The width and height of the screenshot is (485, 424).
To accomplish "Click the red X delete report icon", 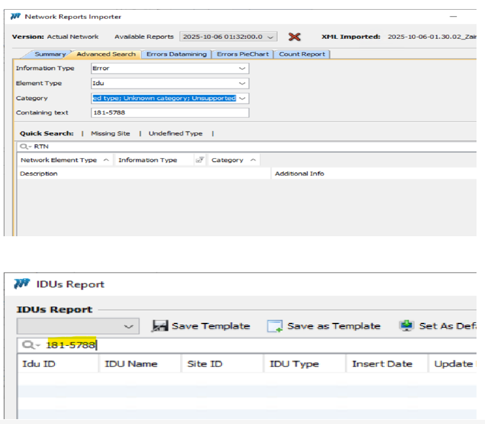I will [x=294, y=37].
